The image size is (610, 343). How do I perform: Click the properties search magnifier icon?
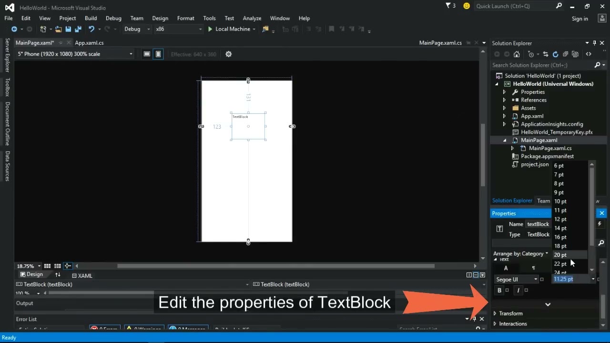[601, 243]
